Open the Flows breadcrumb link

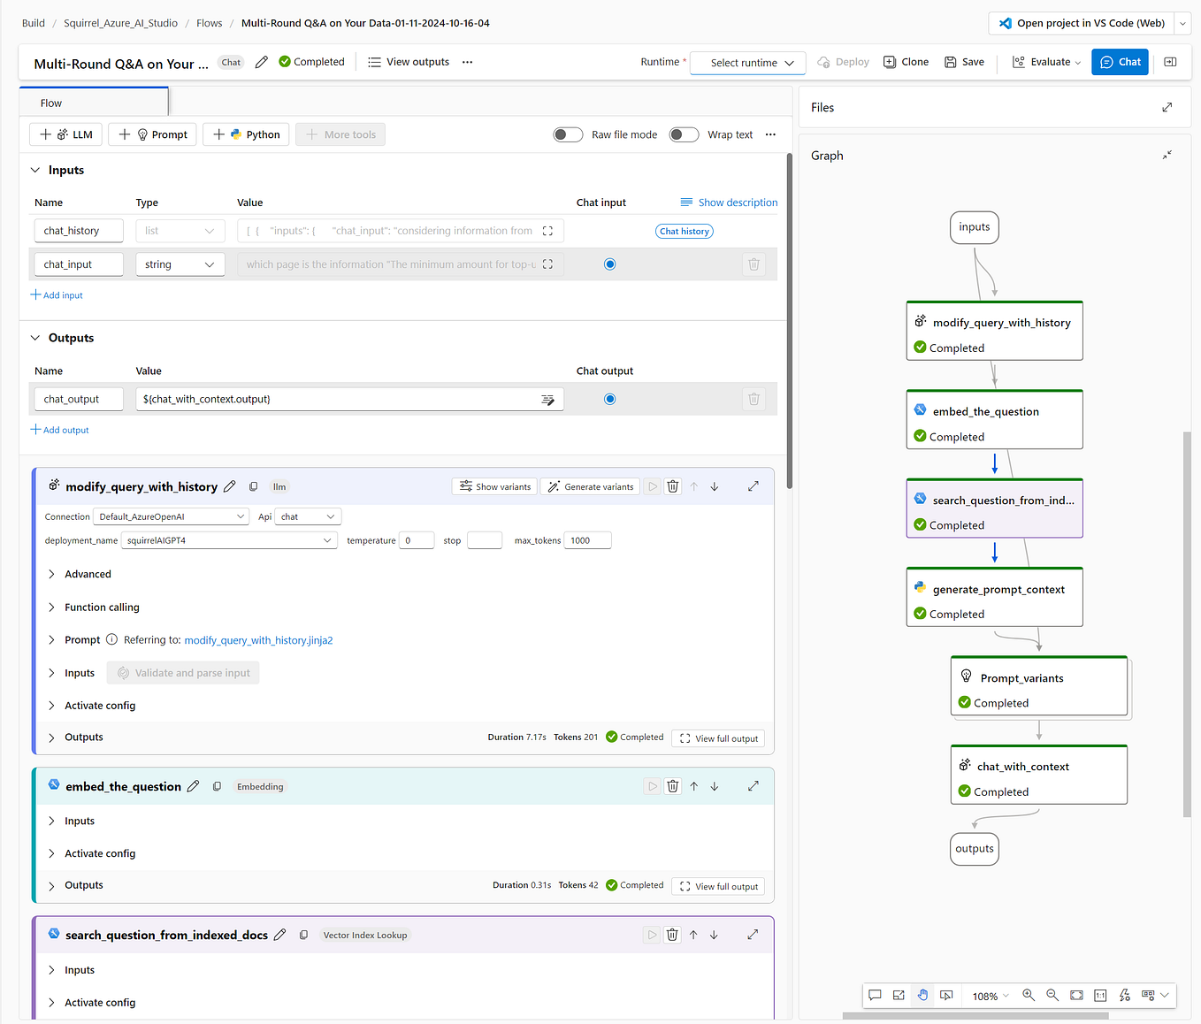[209, 23]
